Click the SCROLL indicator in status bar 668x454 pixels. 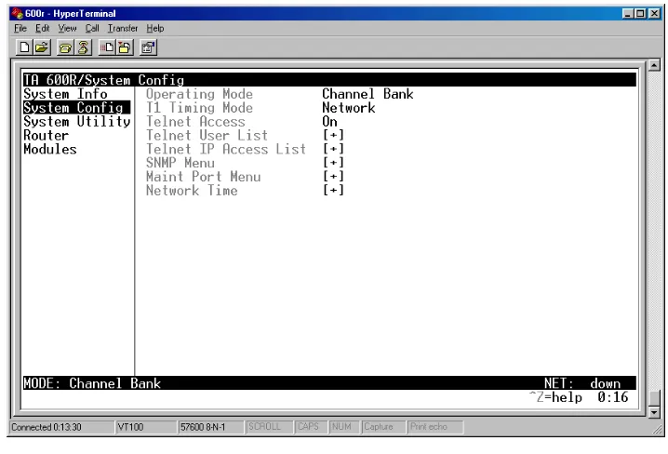269,427
